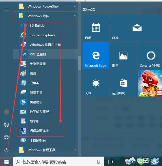Select the Internet Explorer text label
This screenshot has width=162, height=166.
click(42, 35)
